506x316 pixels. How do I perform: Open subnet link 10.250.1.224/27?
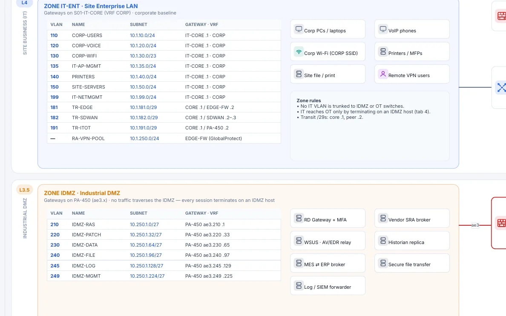point(147,276)
